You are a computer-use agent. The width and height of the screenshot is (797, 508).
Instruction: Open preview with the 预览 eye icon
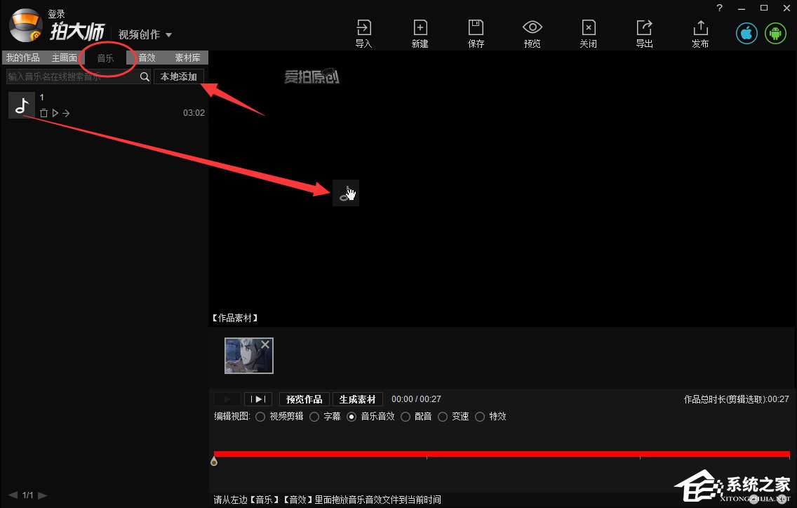(533, 34)
